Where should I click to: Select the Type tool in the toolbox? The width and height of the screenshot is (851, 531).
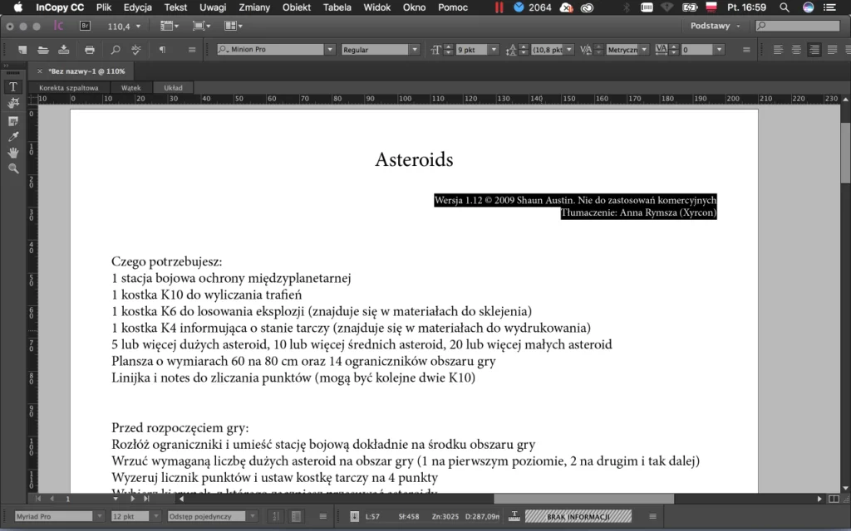(x=13, y=86)
